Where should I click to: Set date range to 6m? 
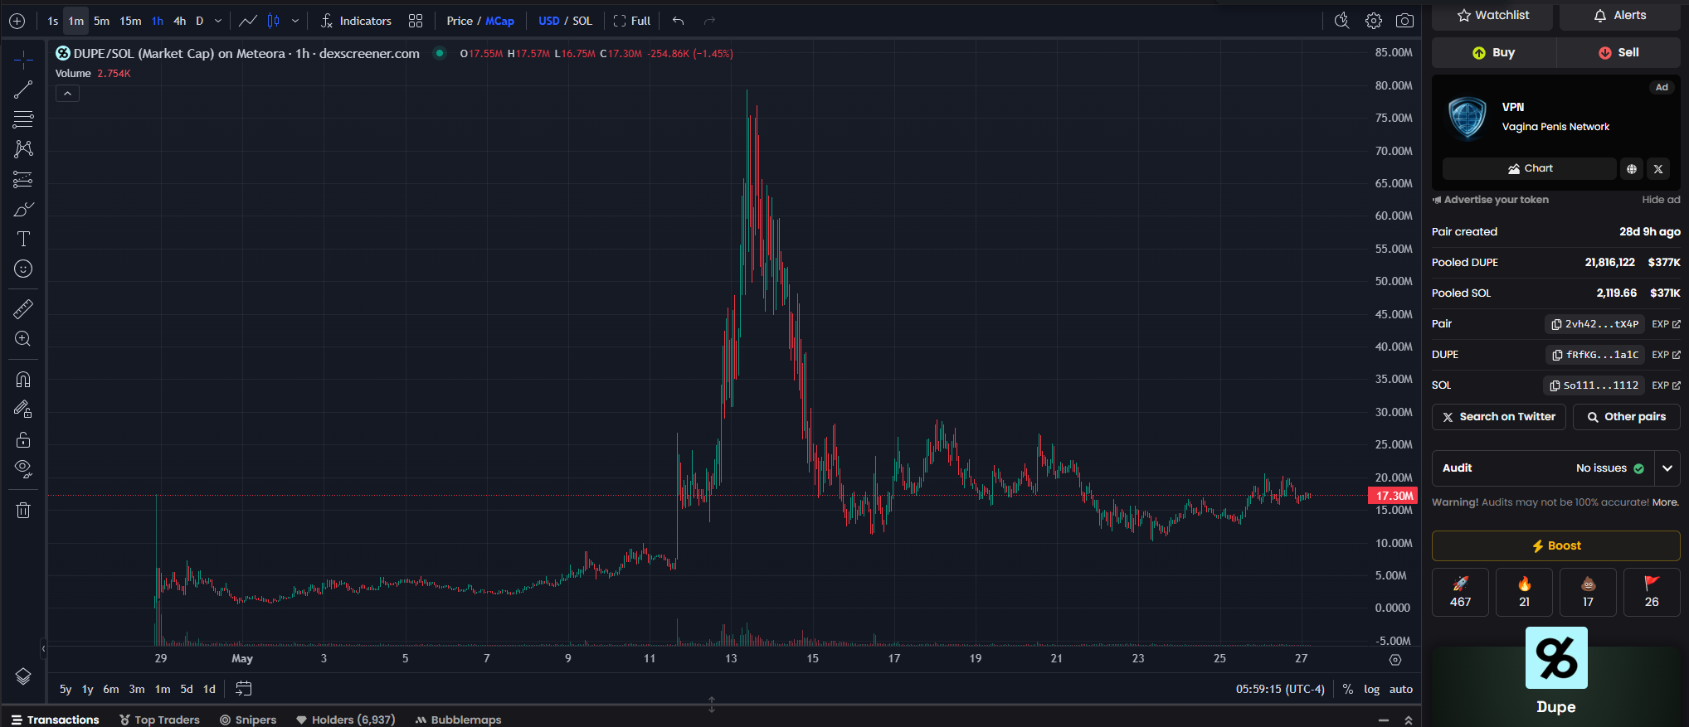pyautogui.click(x=111, y=689)
